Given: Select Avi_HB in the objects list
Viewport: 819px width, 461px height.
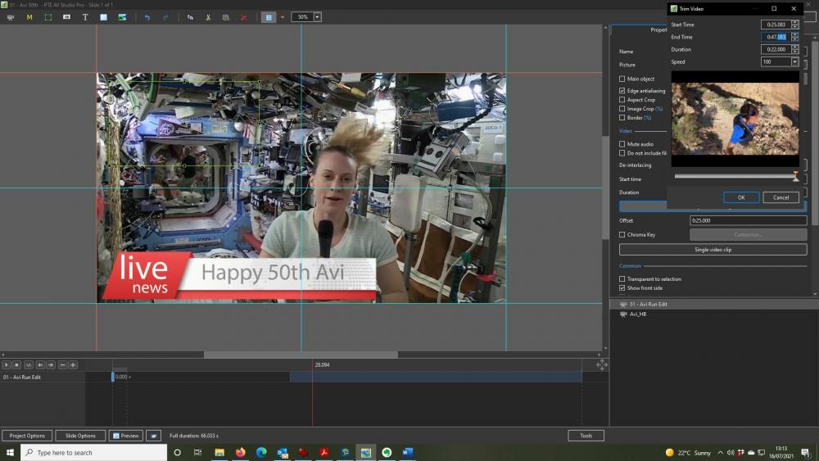Looking at the screenshot, I should (637, 314).
